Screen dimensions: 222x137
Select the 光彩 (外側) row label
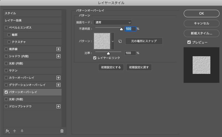(x=16, y=99)
